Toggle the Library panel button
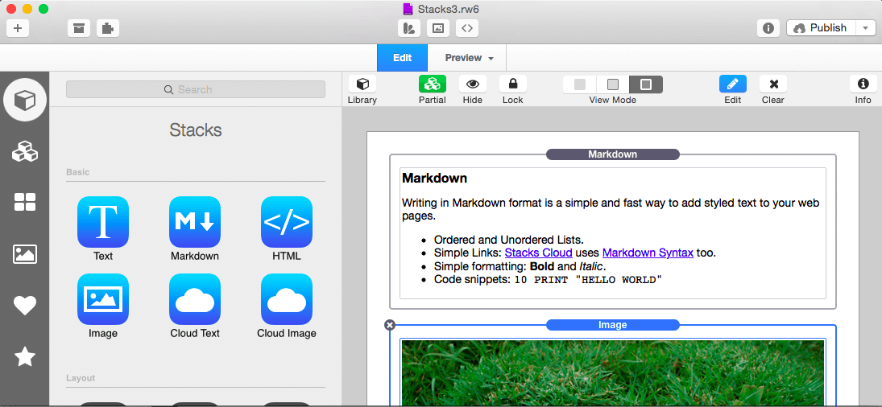Image resolution: width=882 pixels, height=407 pixels. [362, 84]
